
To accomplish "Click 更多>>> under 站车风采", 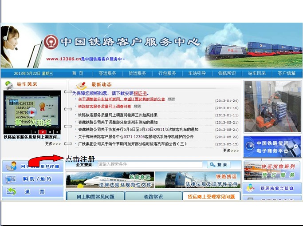I will [x=53, y=144].
